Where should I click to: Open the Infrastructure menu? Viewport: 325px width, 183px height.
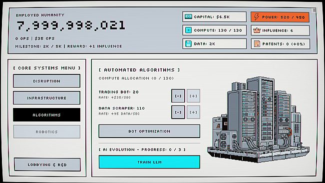[46, 98]
